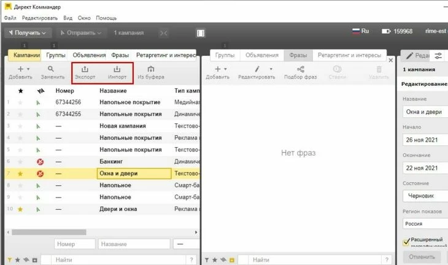This screenshot has width=448, height=265.
Task: Toggle the favorite star for campaign 67344256
Action: point(20,102)
